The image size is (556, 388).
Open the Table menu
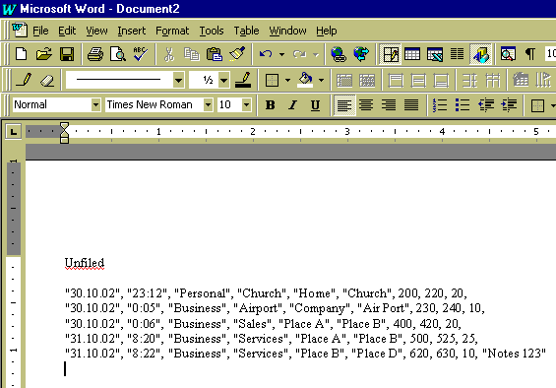[x=246, y=31]
